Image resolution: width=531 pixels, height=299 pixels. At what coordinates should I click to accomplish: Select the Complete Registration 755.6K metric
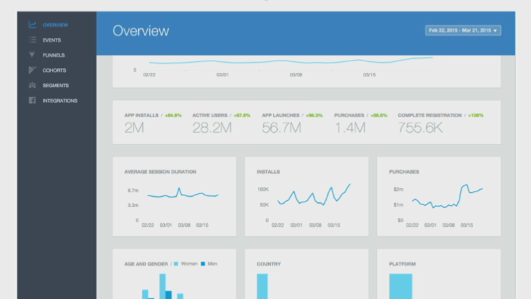(421, 127)
